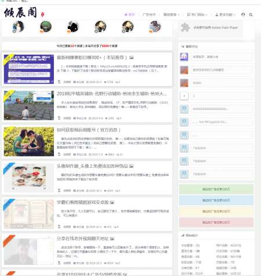Open the 分享在线老外视频聊天地址 article link
This screenshot has height=276, width=261.
82,239
